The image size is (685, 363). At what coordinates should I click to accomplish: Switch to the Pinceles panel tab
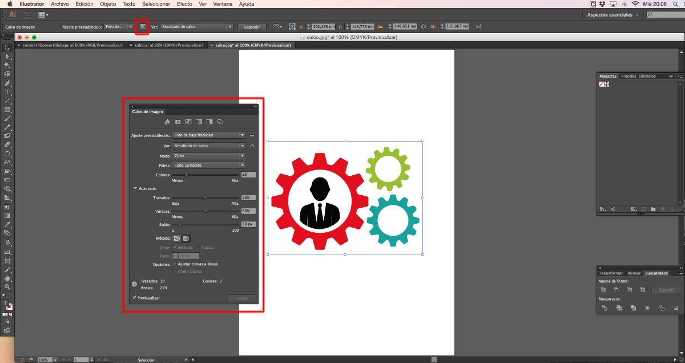pos(628,76)
